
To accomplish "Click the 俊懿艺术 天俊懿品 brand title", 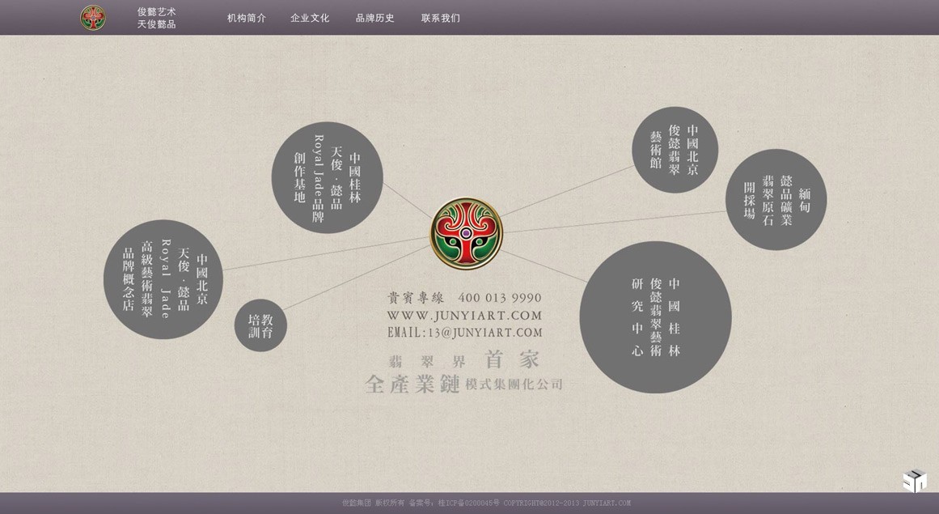I will click(x=156, y=18).
